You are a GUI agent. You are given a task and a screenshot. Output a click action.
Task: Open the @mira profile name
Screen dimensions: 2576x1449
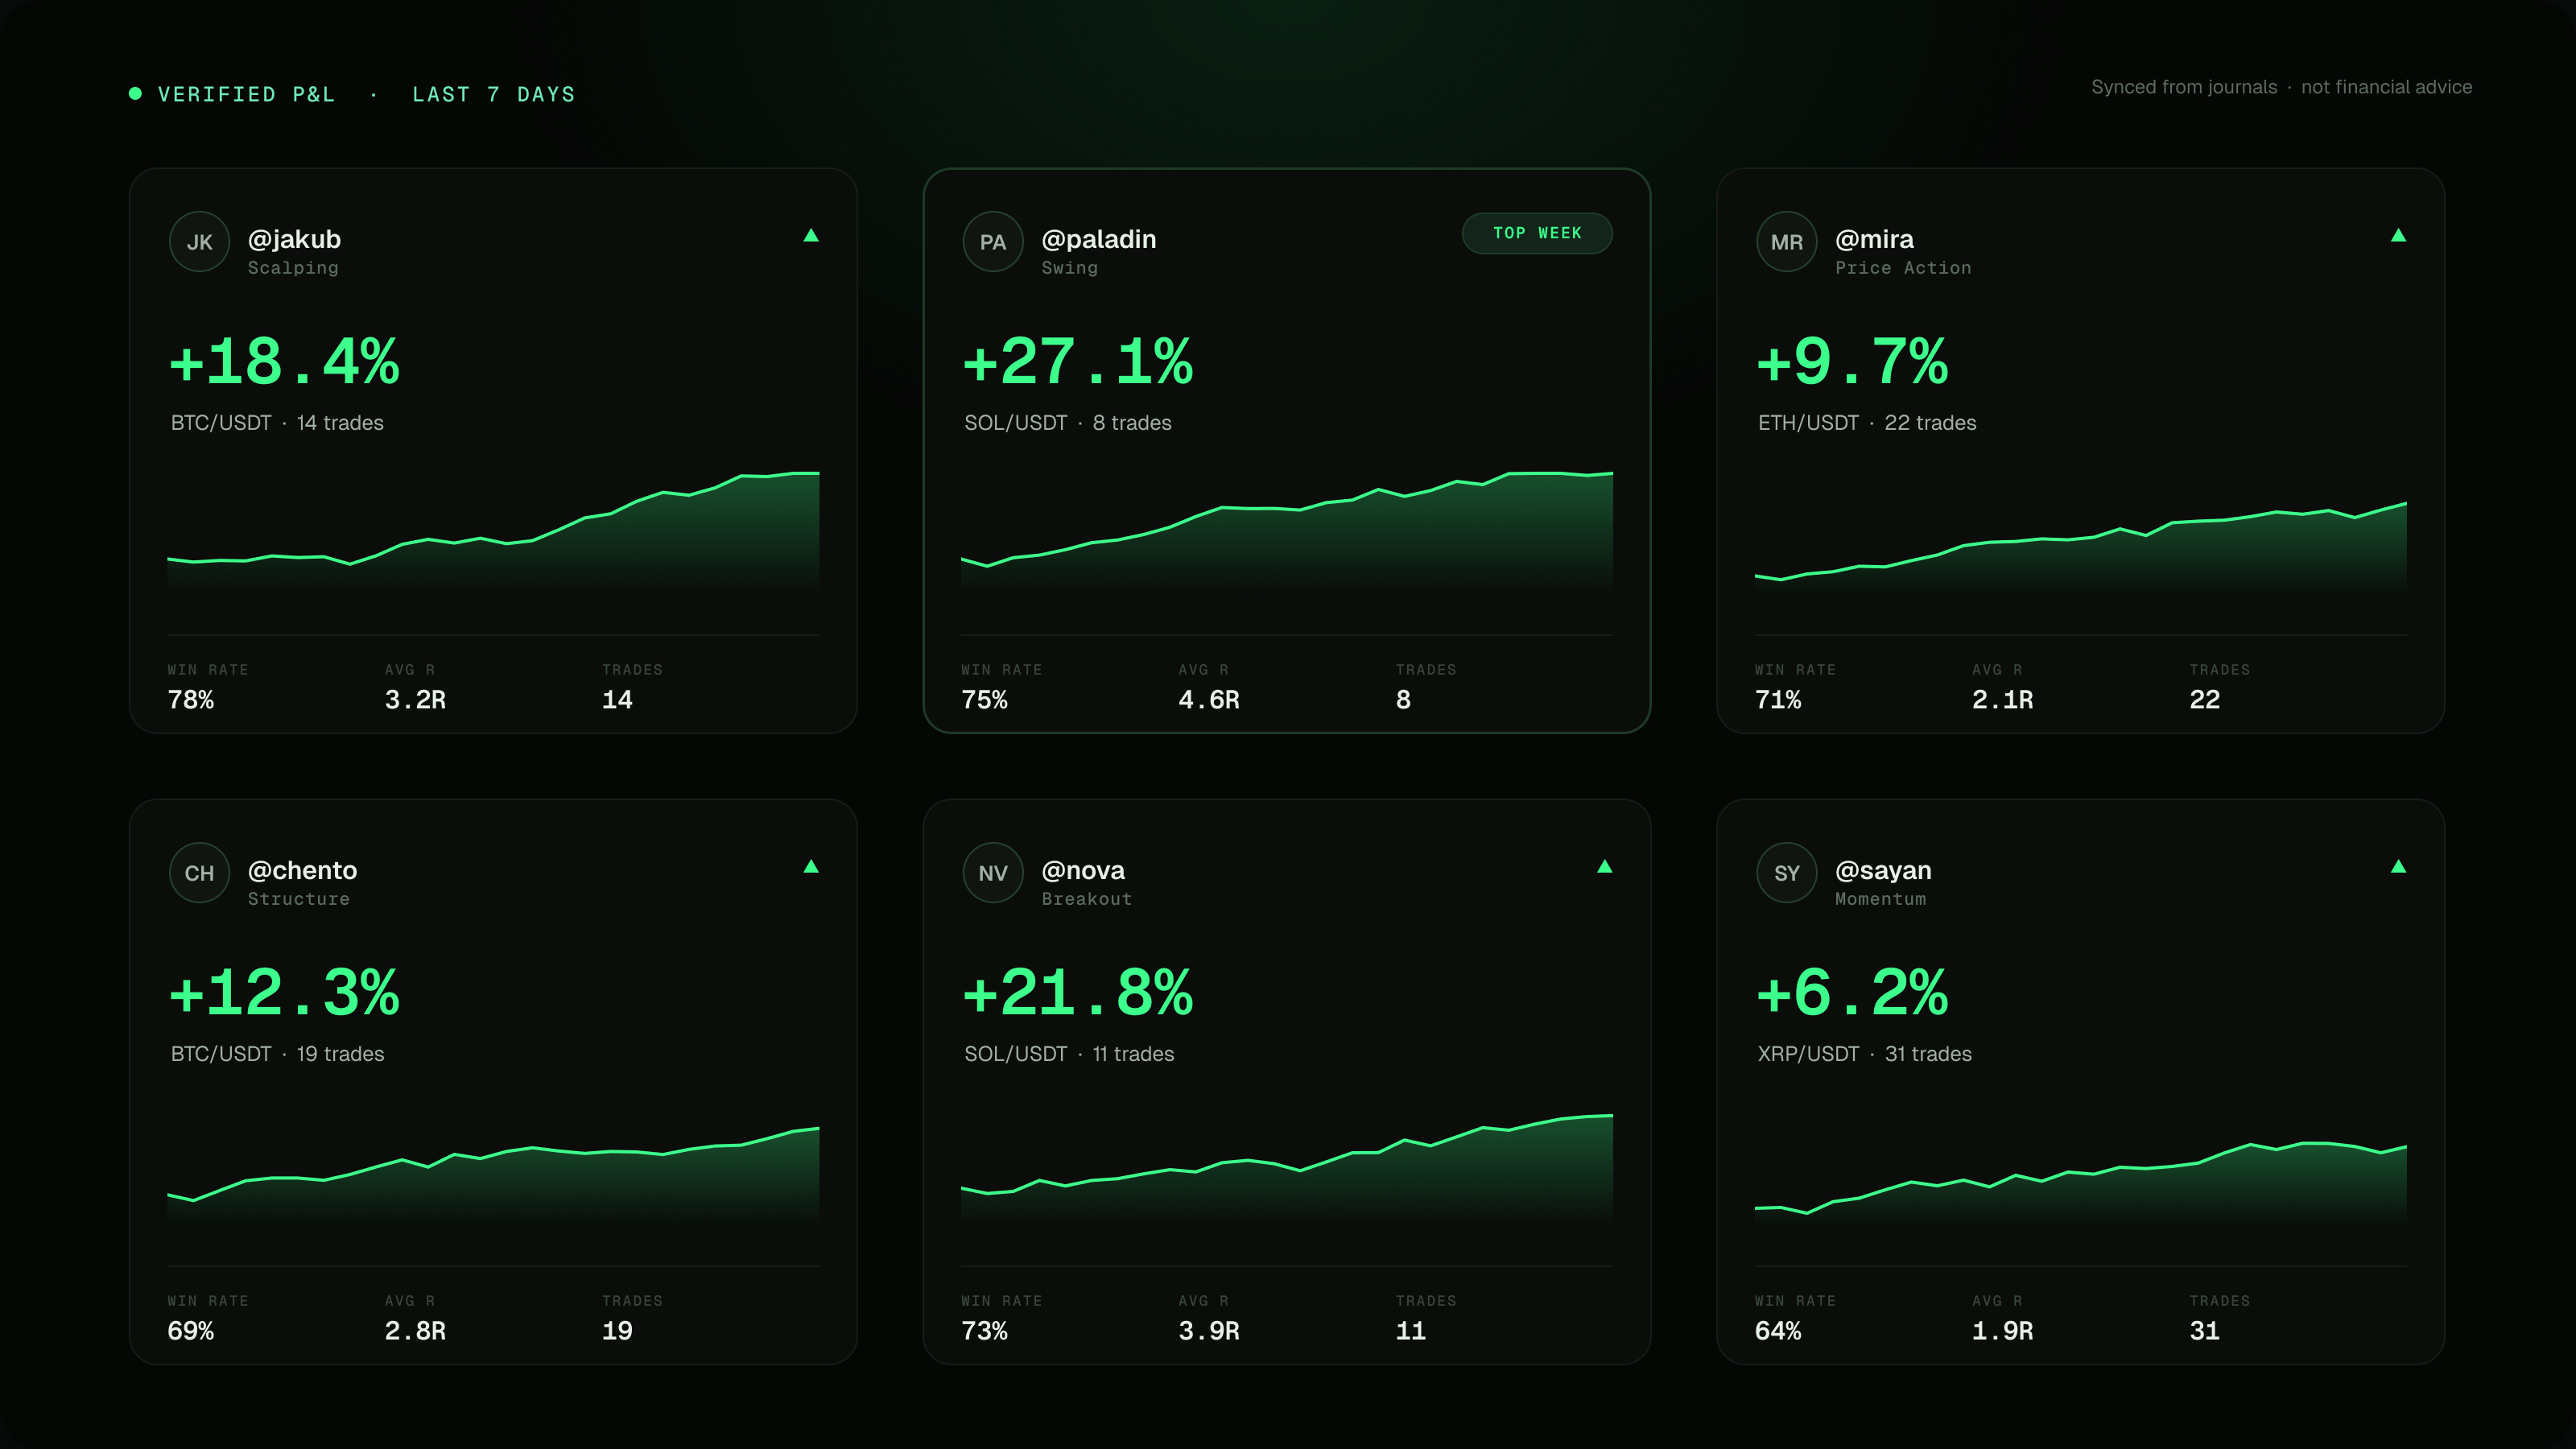click(x=1874, y=239)
